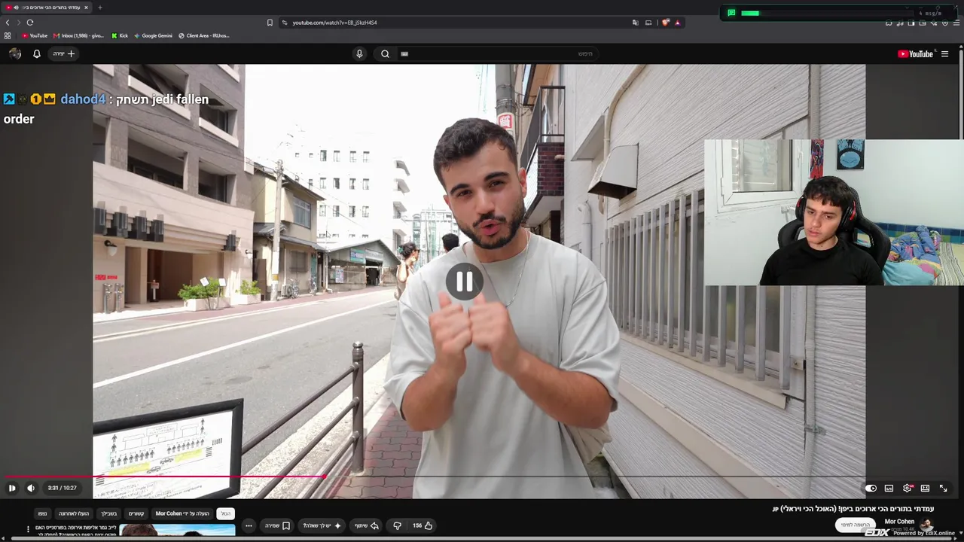Open the Mor Cohen channel avatar
The image size is (964, 542).
click(926, 525)
